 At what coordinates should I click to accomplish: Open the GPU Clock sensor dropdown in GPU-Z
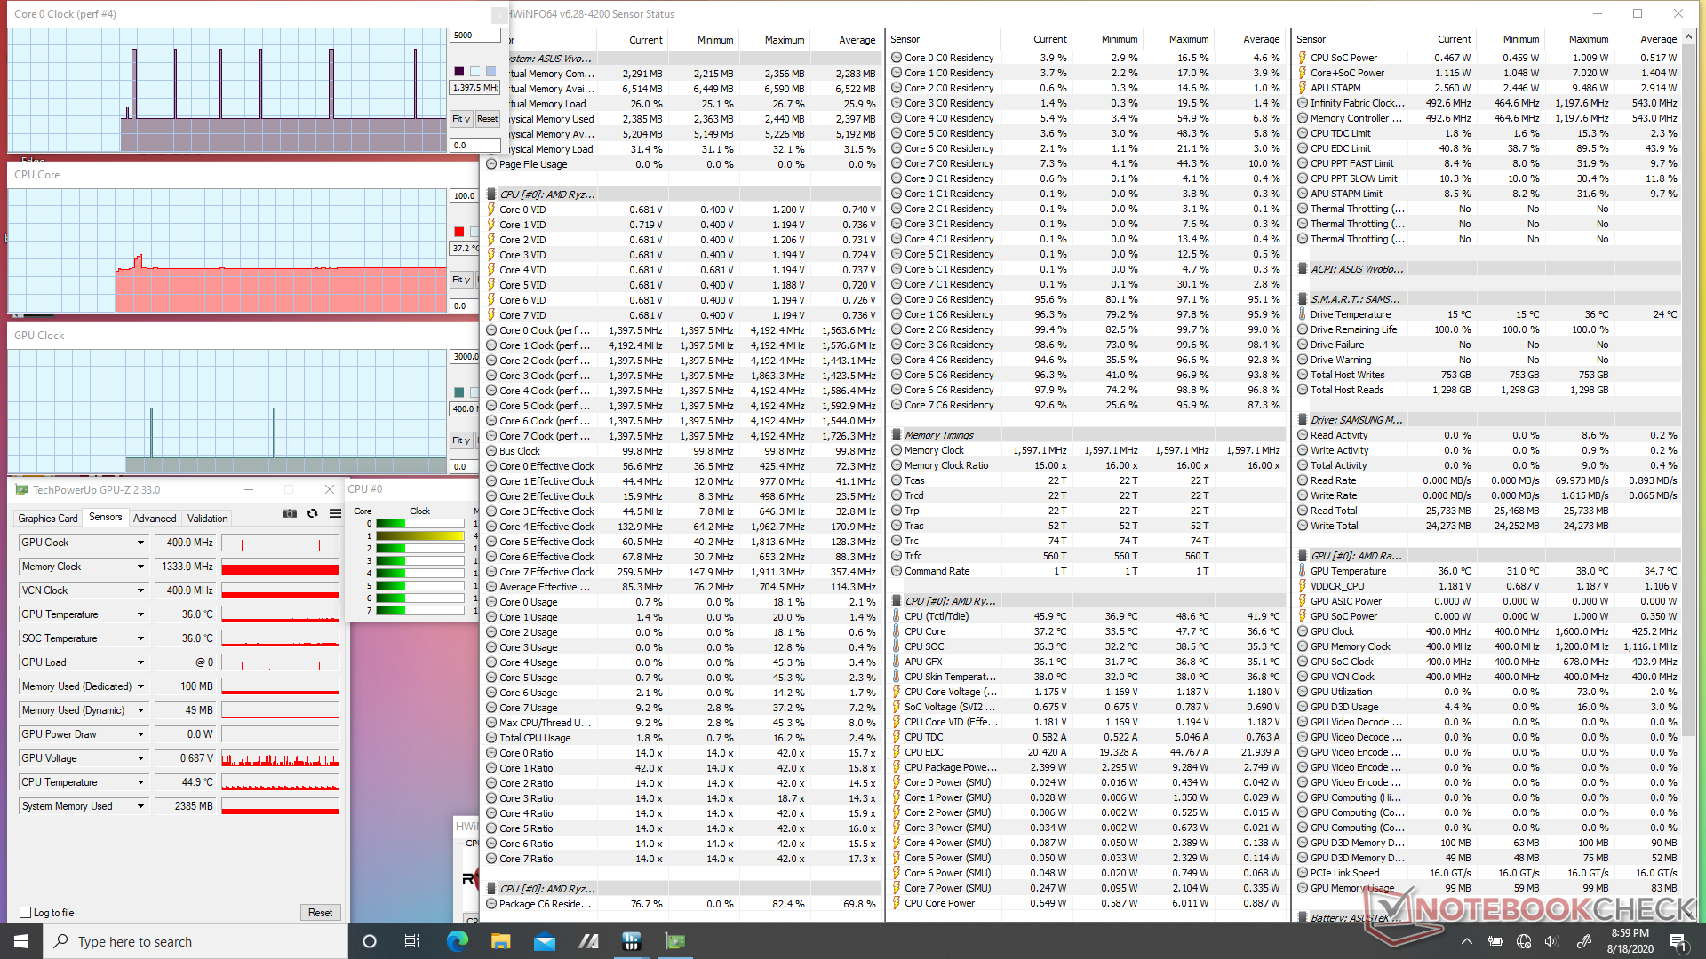[x=140, y=543]
